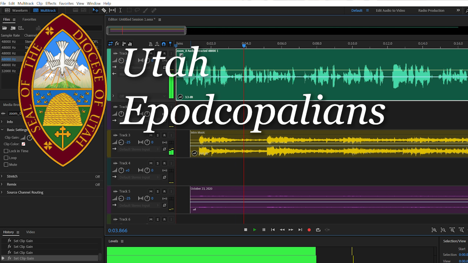Show Inputs/Outputs view in editor
This screenshot has width=468, height=263.
click(x=110, y=44)
